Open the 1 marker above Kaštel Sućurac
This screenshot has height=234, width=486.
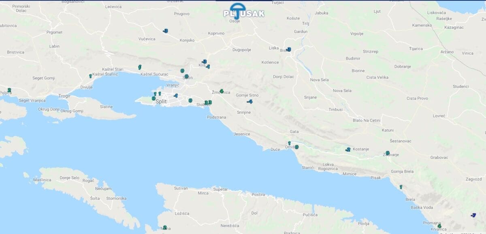pyautogui.click(x=140, y=67)
